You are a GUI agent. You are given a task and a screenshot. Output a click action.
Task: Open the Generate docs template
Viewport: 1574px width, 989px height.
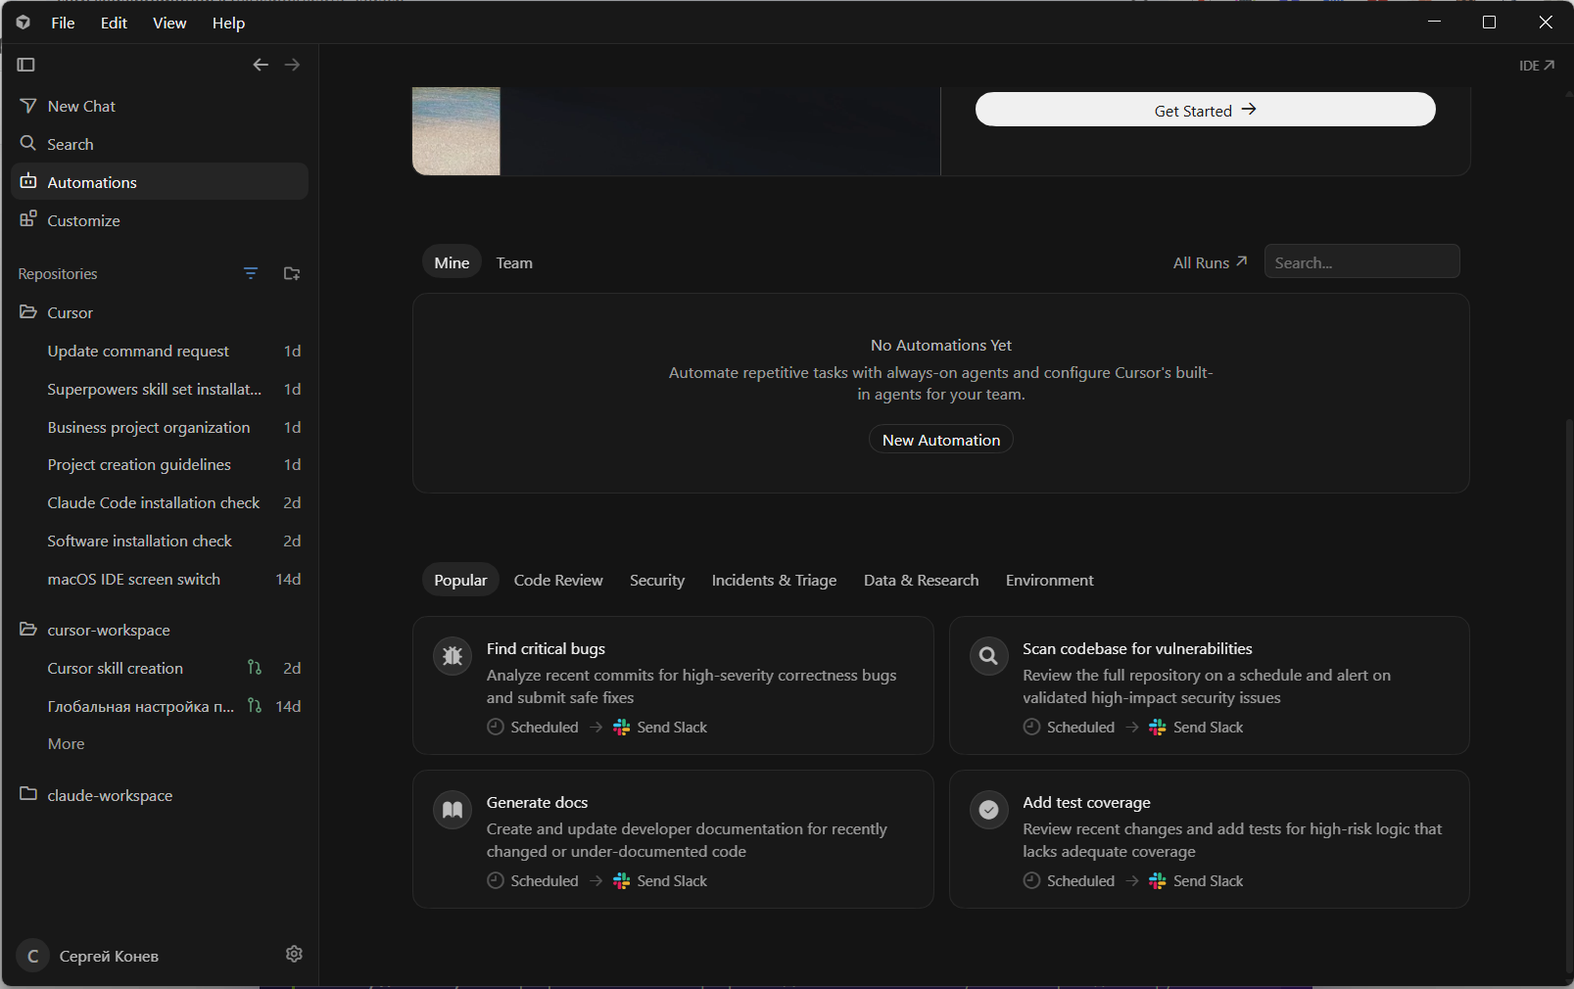[673, 839]
